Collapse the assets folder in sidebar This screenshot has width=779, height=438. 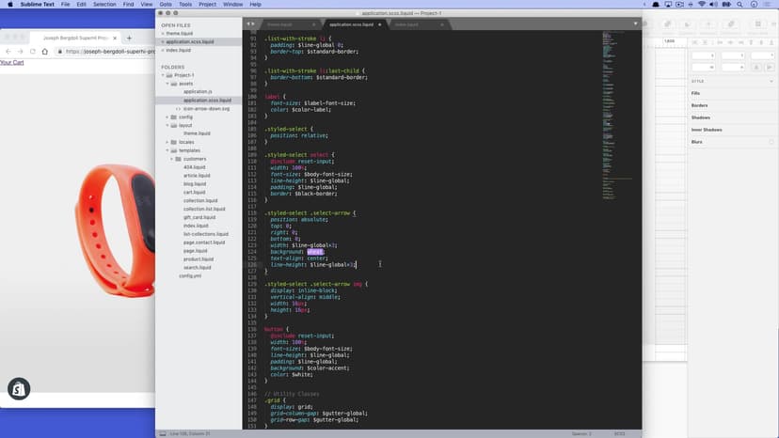point(167,84)
